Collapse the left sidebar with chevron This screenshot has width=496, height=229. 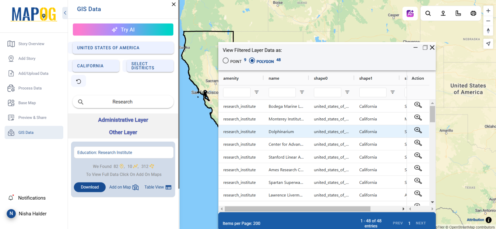click(x=65, y=13)
